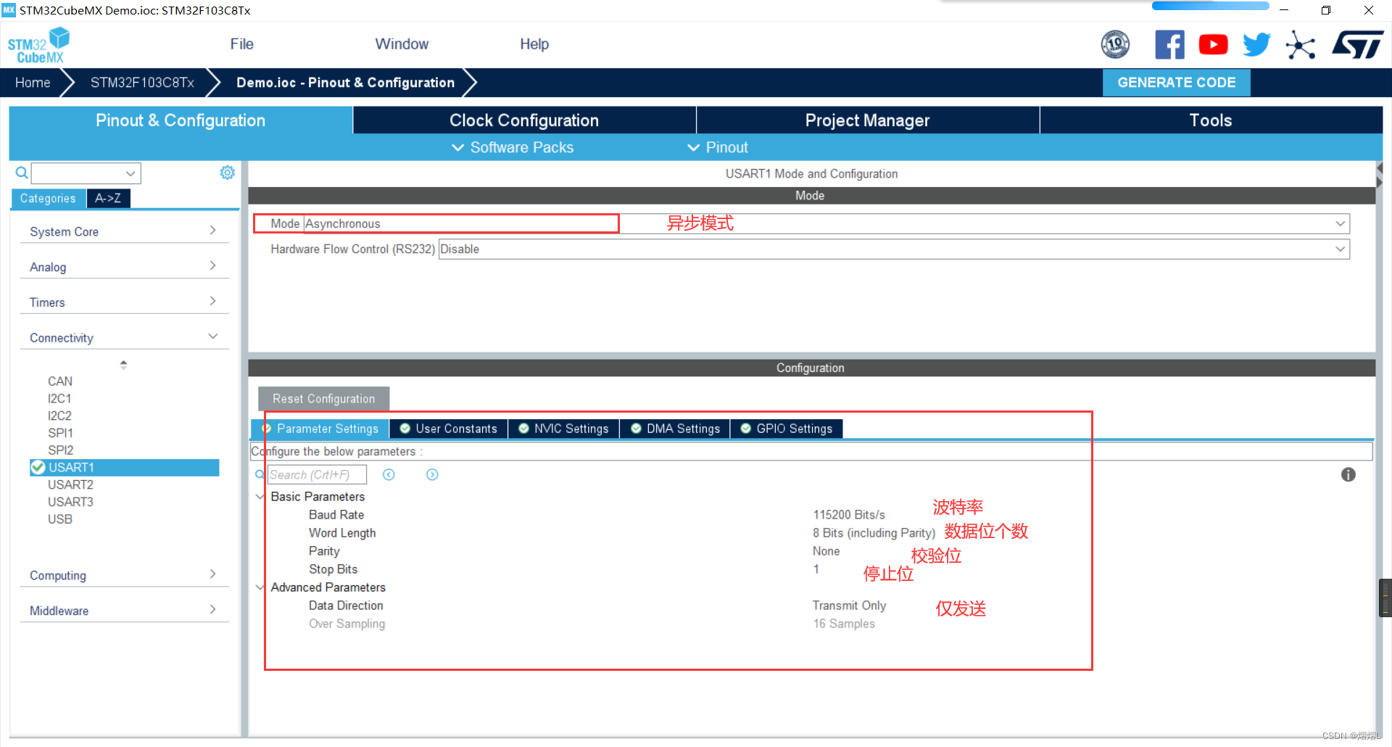Switch to Project Manager tab

(x=867, y=120)
